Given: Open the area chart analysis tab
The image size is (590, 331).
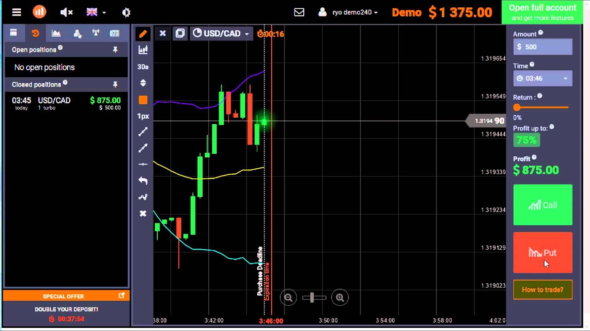Looking at the screenshot, I should (x=56, y=33).
